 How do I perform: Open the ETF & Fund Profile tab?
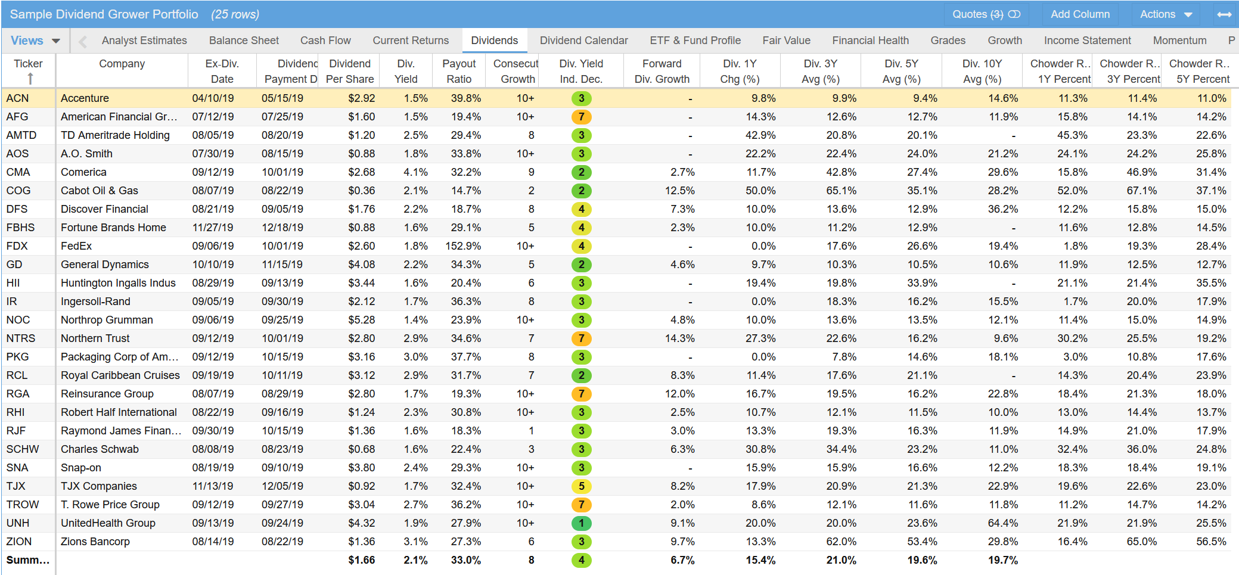(695, 41)
